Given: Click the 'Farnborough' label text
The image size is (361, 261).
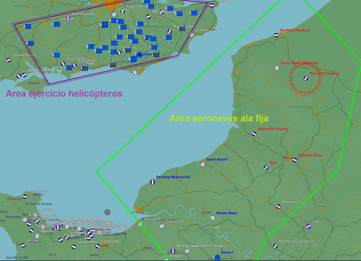Looking at the screenshot, I should (83, 14).
